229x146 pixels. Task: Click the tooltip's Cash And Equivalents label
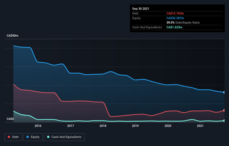click(147, 27)
